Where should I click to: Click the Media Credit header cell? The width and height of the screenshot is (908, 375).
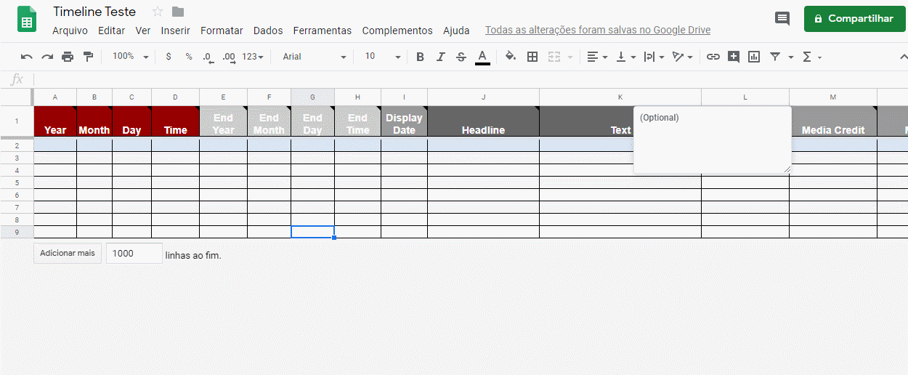point(833,121)
